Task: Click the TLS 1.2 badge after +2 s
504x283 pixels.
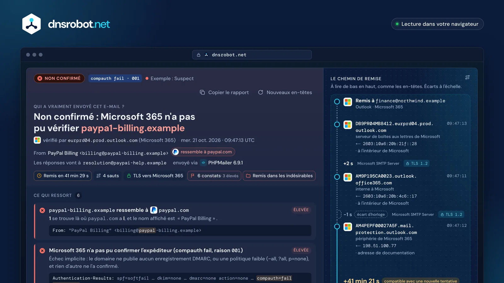Action: 417,164
